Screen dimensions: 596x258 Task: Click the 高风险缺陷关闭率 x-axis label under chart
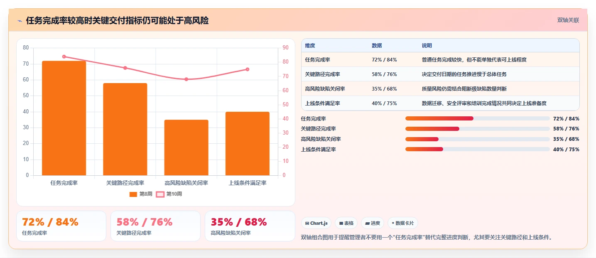(x=186, y=183)
